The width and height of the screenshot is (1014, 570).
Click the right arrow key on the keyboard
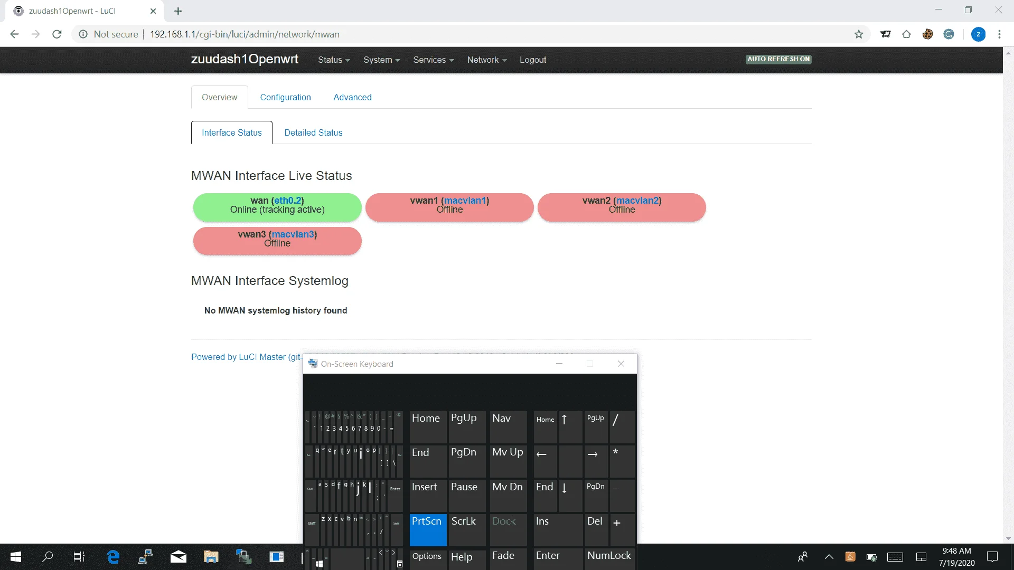(596, 461)
